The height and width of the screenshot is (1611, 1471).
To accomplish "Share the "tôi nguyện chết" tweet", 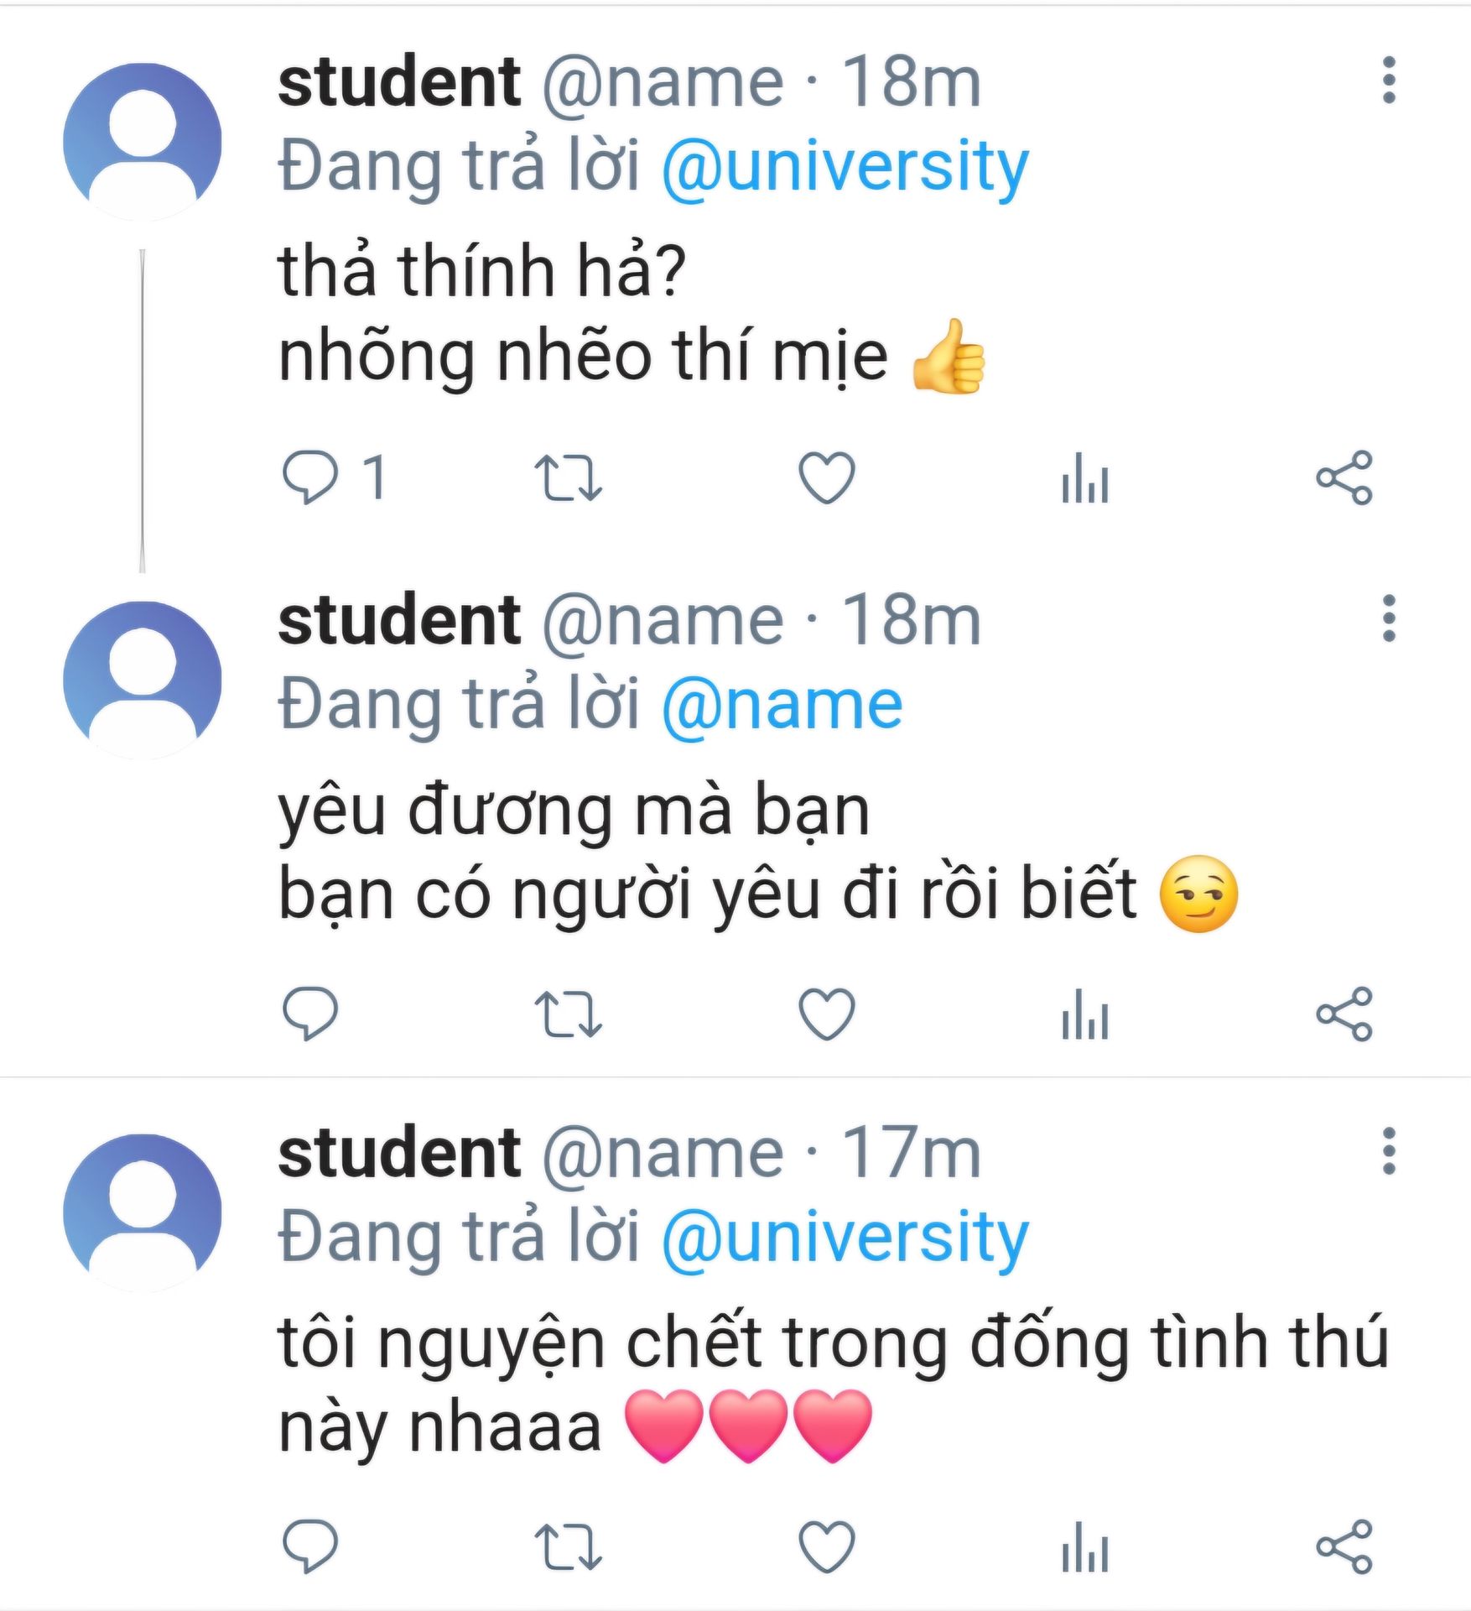I will 1344,1546.
